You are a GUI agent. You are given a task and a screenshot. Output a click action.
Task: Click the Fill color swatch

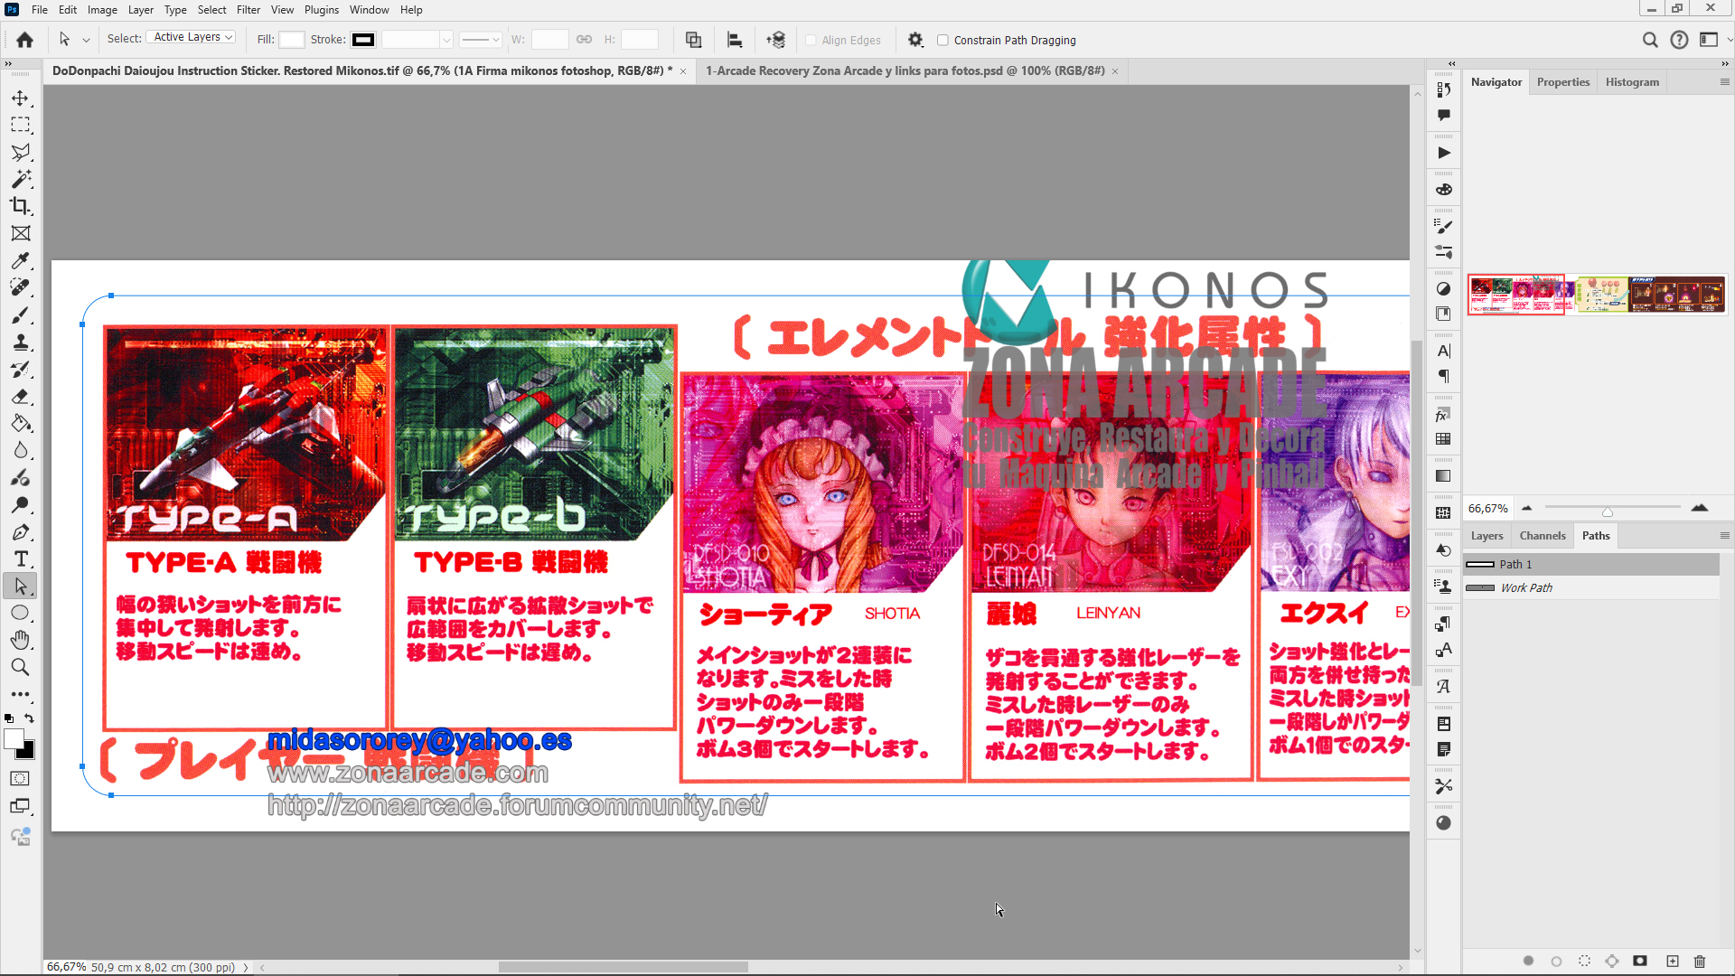[291, 40]
